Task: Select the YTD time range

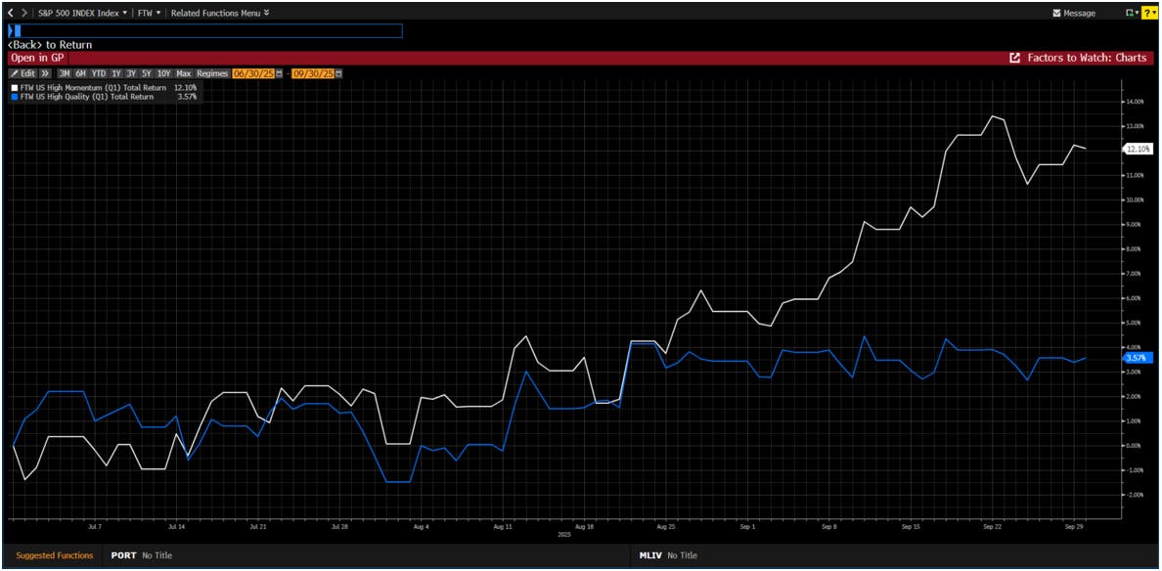Action: point(99,73)
